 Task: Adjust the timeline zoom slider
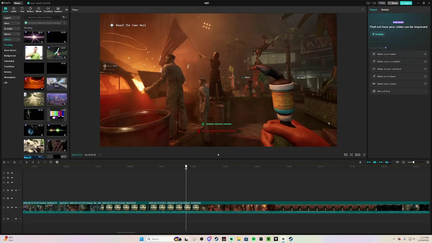click(x=413, y=162)
